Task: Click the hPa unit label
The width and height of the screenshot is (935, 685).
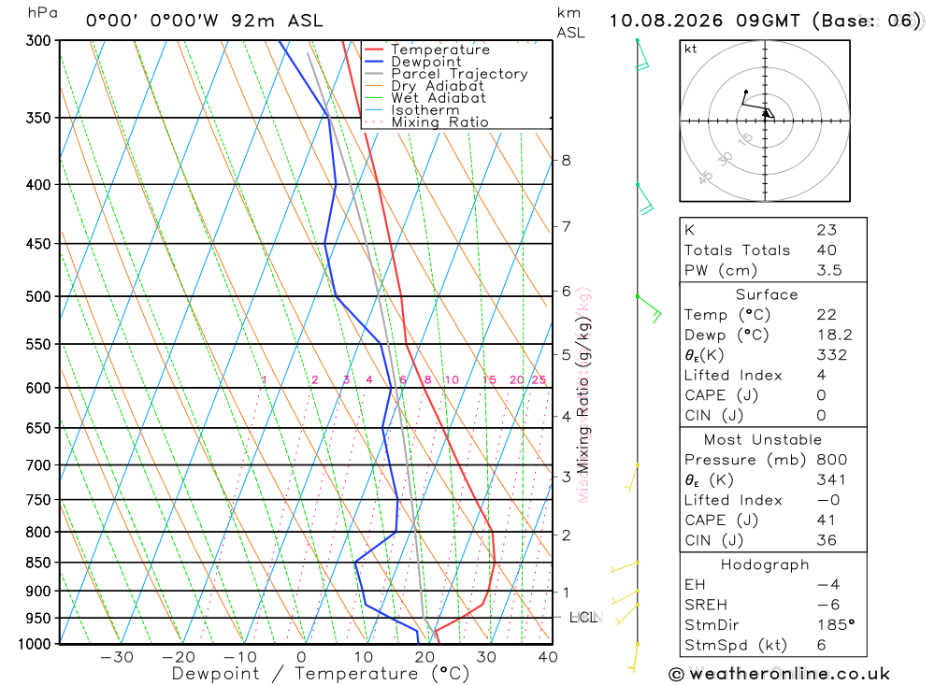Action: coord(43,14)
